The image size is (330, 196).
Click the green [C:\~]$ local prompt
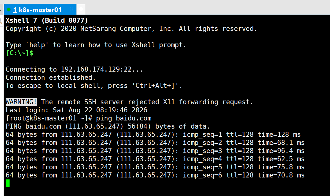(x=19, y=53)
